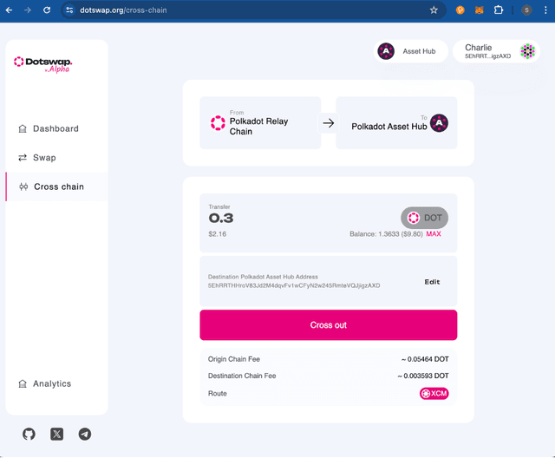Click the Polkadot Relay Chain logo icon
The height and width of the screenshot is (458, 555).
click(x=218, y=123)
